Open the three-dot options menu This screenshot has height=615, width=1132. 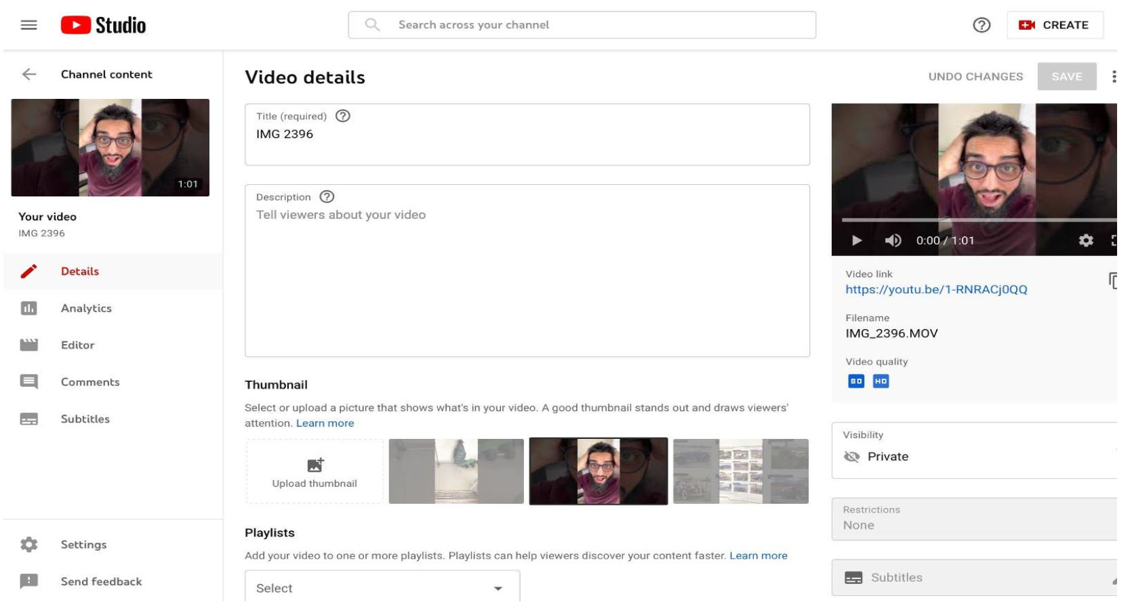coord(1115,76)
